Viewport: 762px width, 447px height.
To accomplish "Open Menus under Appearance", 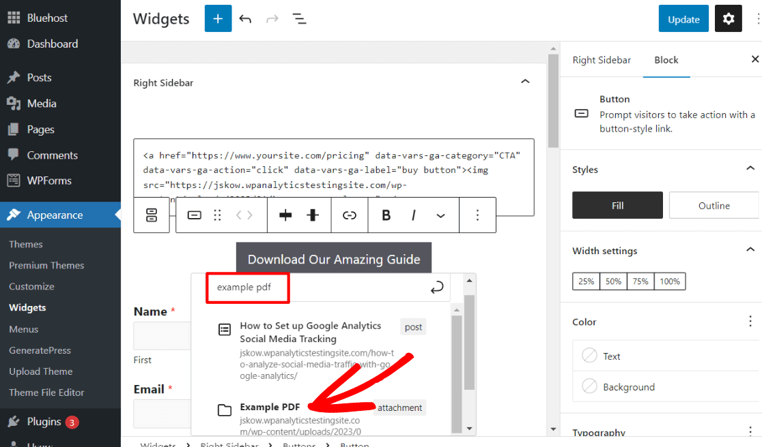I will [x=23, y=328].
